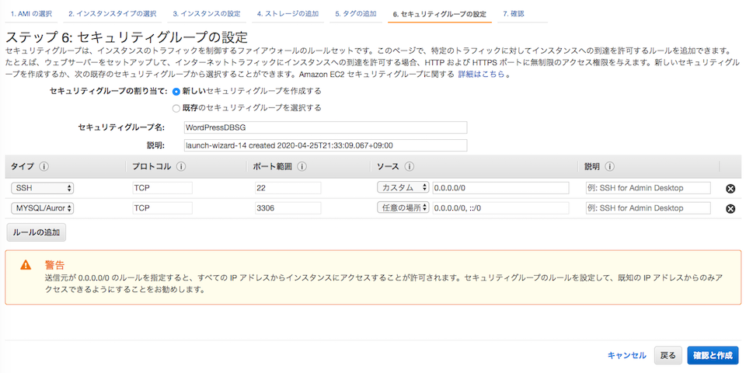Screen dimensions: 746x373
Task: Click the TCP protocol field of SSH row
Action: pyautogui.click(x=162, y=188)
